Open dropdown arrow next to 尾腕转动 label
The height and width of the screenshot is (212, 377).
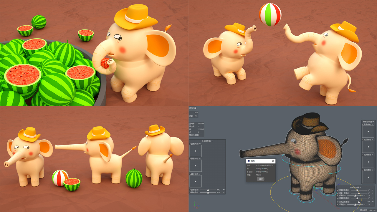[372, 155]
